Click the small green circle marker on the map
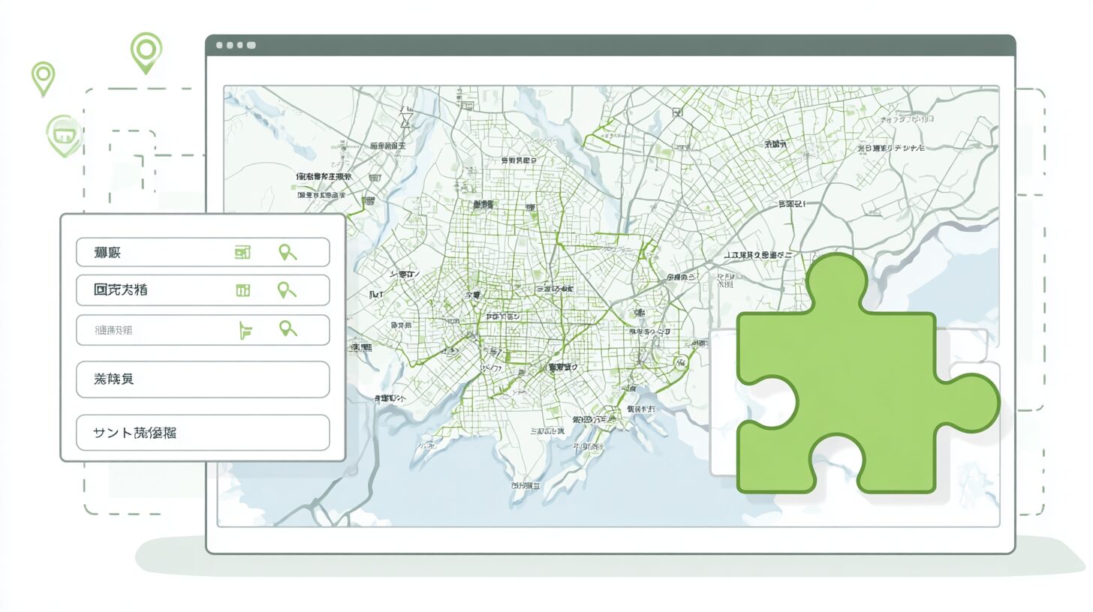 coord(680,363)
